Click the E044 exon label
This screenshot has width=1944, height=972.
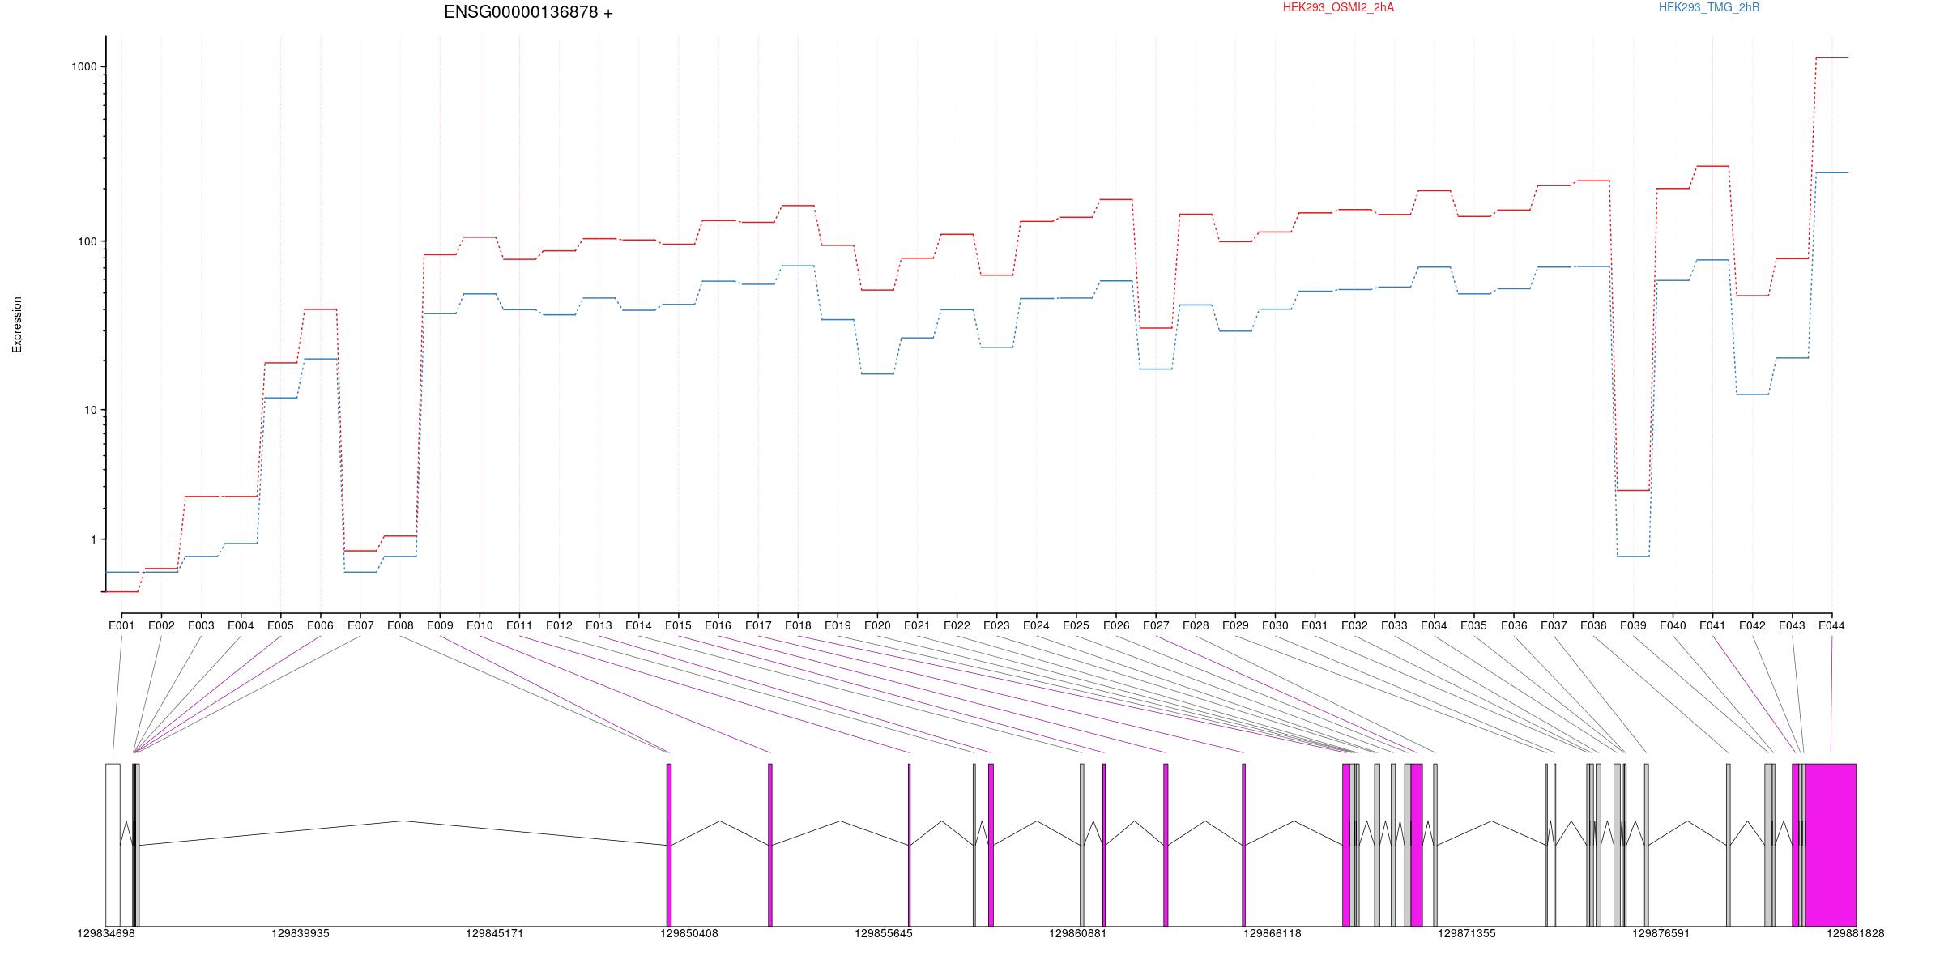pos(1831,625)
